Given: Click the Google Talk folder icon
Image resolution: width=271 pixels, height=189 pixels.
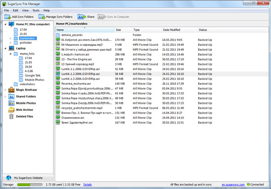Looking at the screenshot, I should [21, 75].
